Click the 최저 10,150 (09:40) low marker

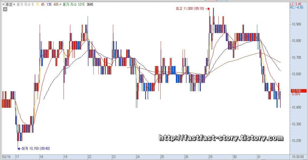point(34,148)
